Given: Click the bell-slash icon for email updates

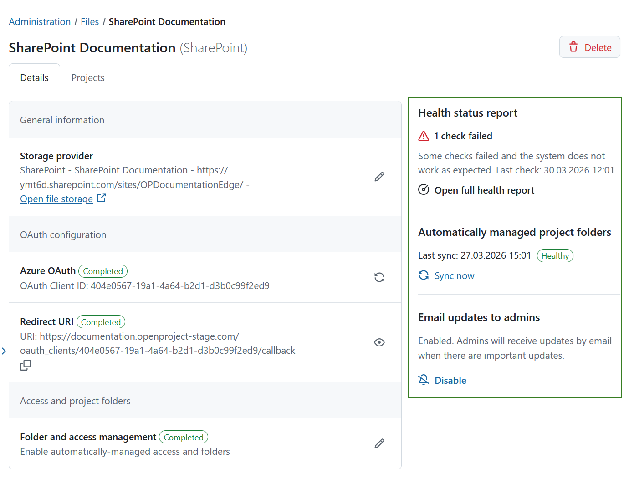Looking at the screenshot, I should (x=423, y=380).
